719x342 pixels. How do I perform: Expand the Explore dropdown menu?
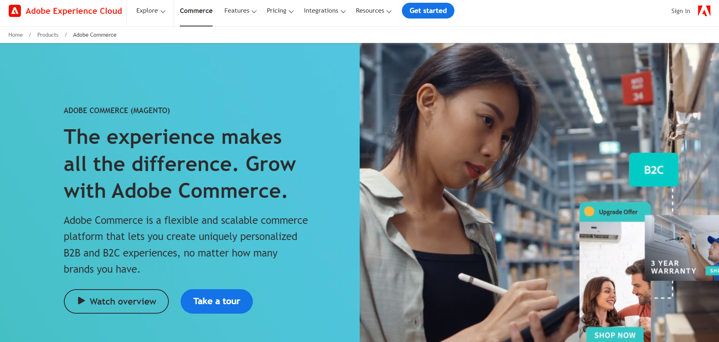tap(151, 11)
